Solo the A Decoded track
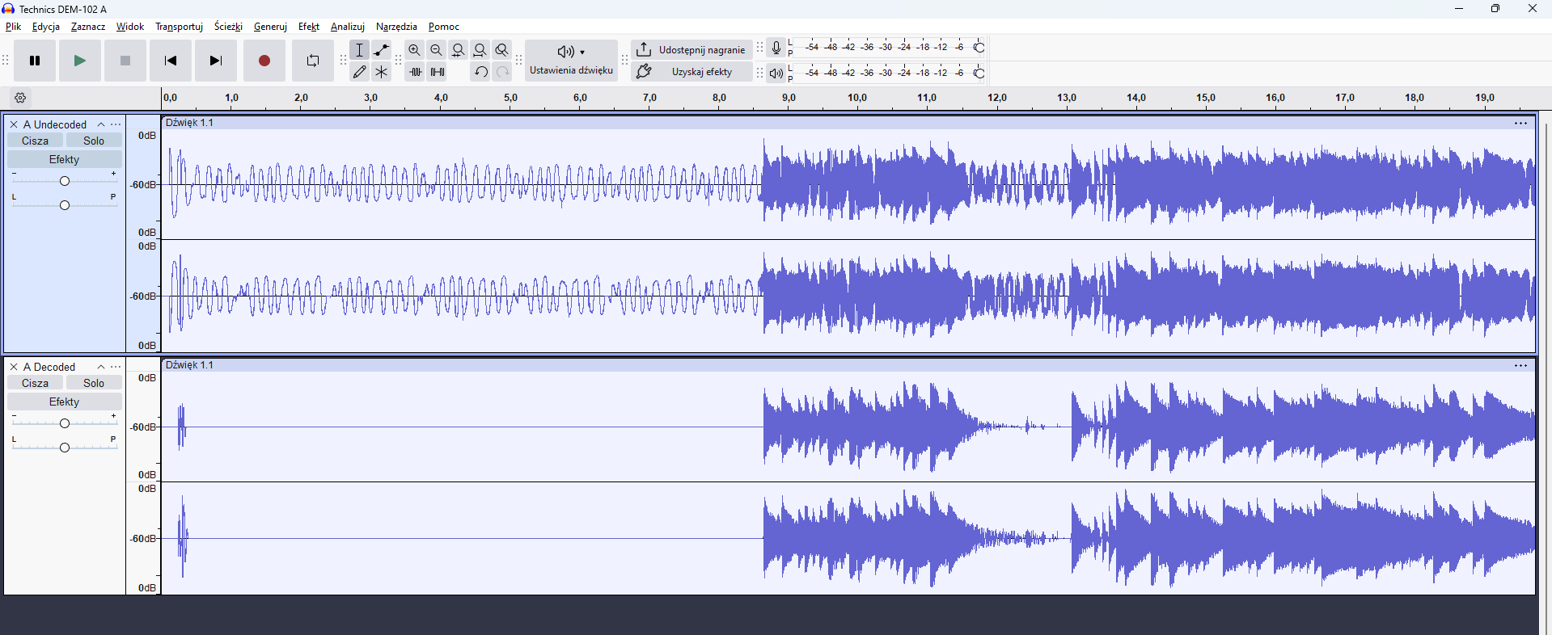 (94, 383)
